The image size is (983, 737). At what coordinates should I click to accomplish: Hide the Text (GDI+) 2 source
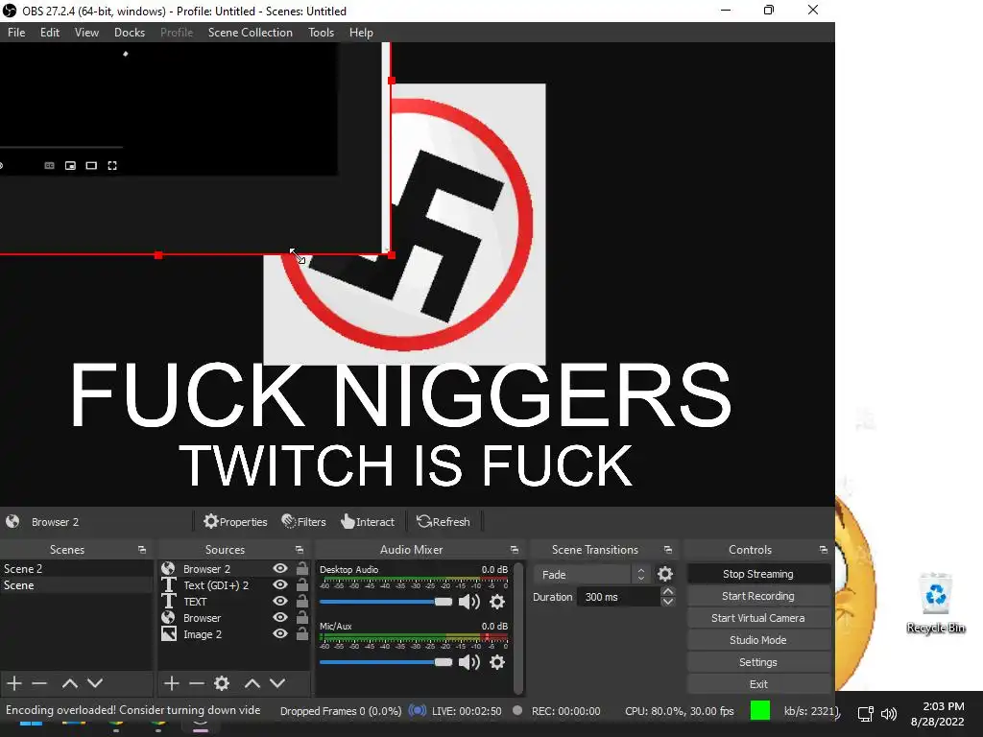coord(280,584)
